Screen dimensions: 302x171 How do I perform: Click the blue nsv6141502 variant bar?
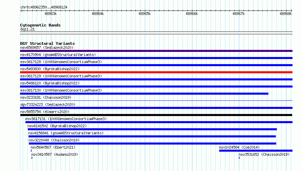[152, 129]
